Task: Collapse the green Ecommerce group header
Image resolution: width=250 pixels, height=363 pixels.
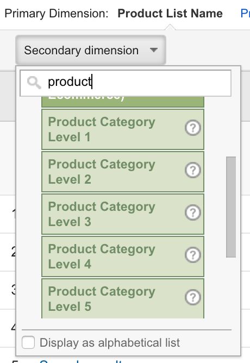Action: point(123,102)
